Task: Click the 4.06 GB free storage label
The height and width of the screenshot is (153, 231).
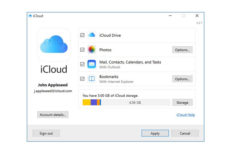Action: [135, 102]
